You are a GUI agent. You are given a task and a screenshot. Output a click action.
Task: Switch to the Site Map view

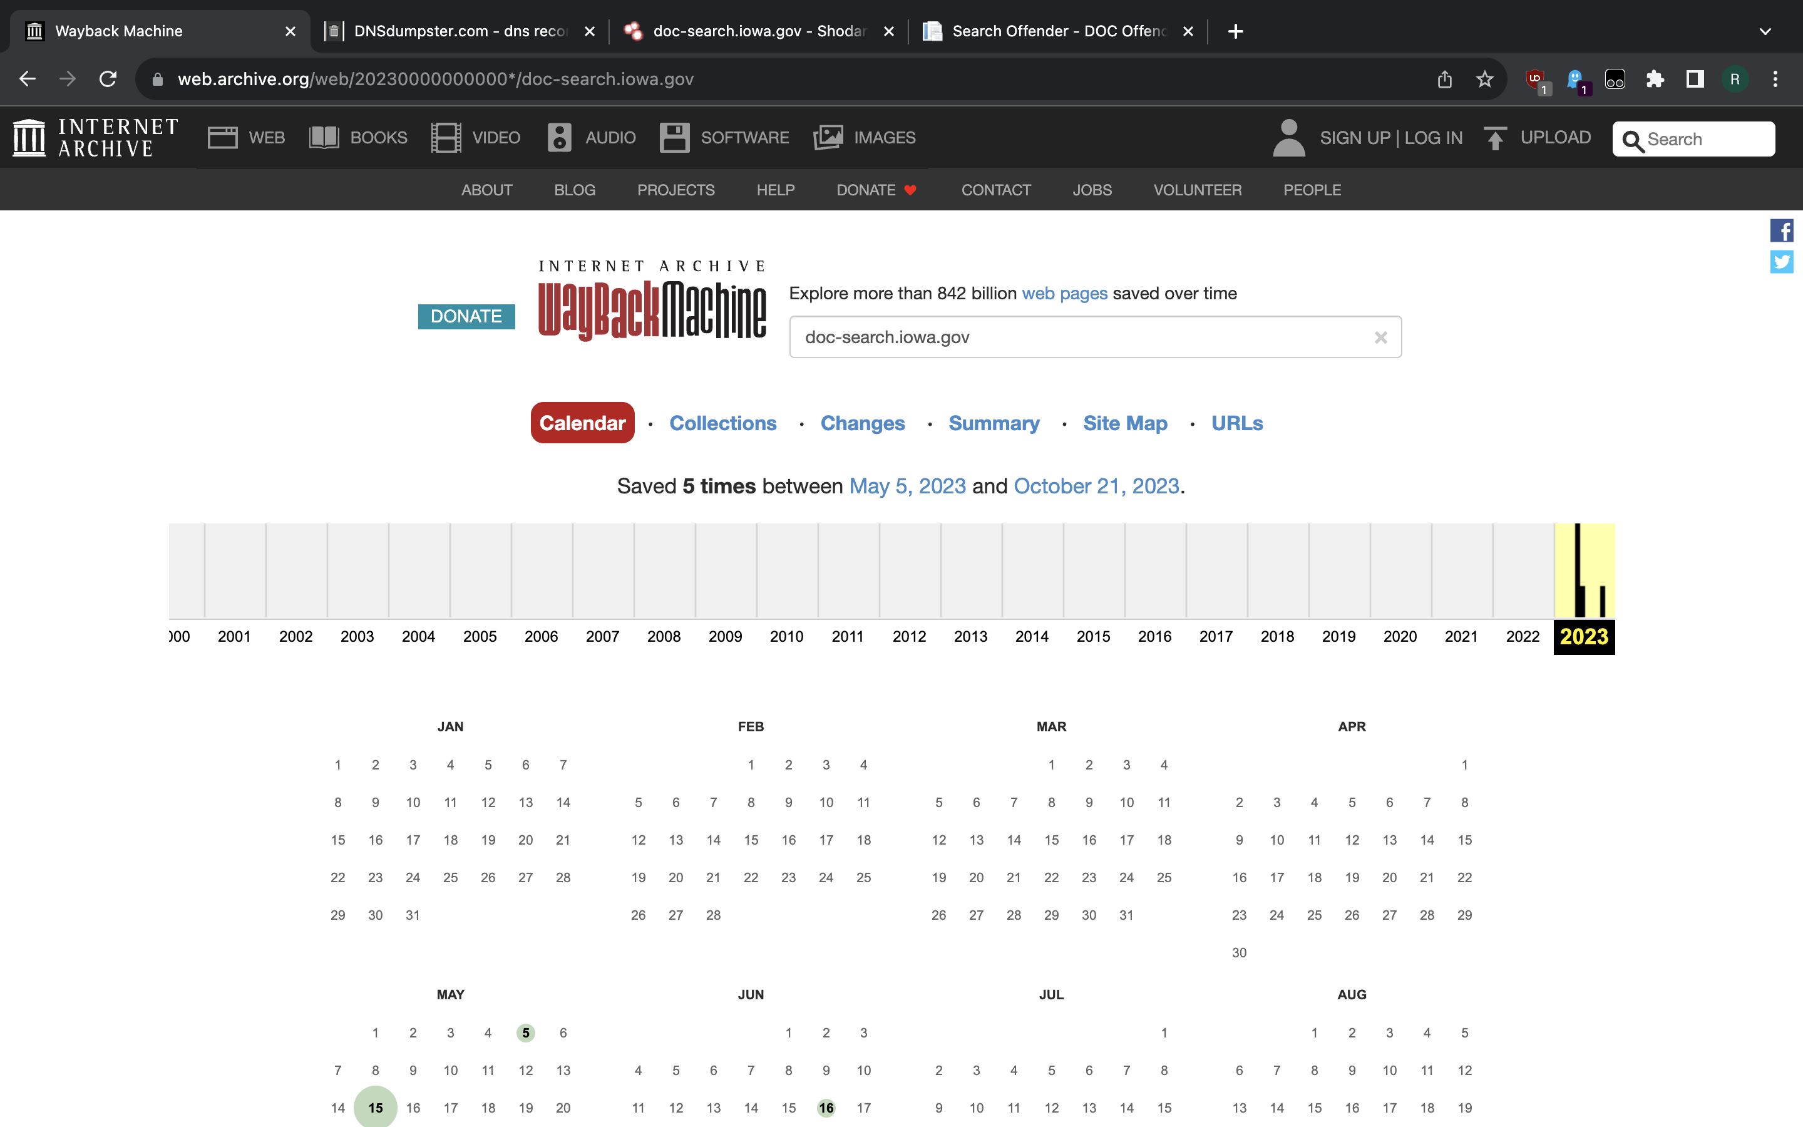[1125, 423]
